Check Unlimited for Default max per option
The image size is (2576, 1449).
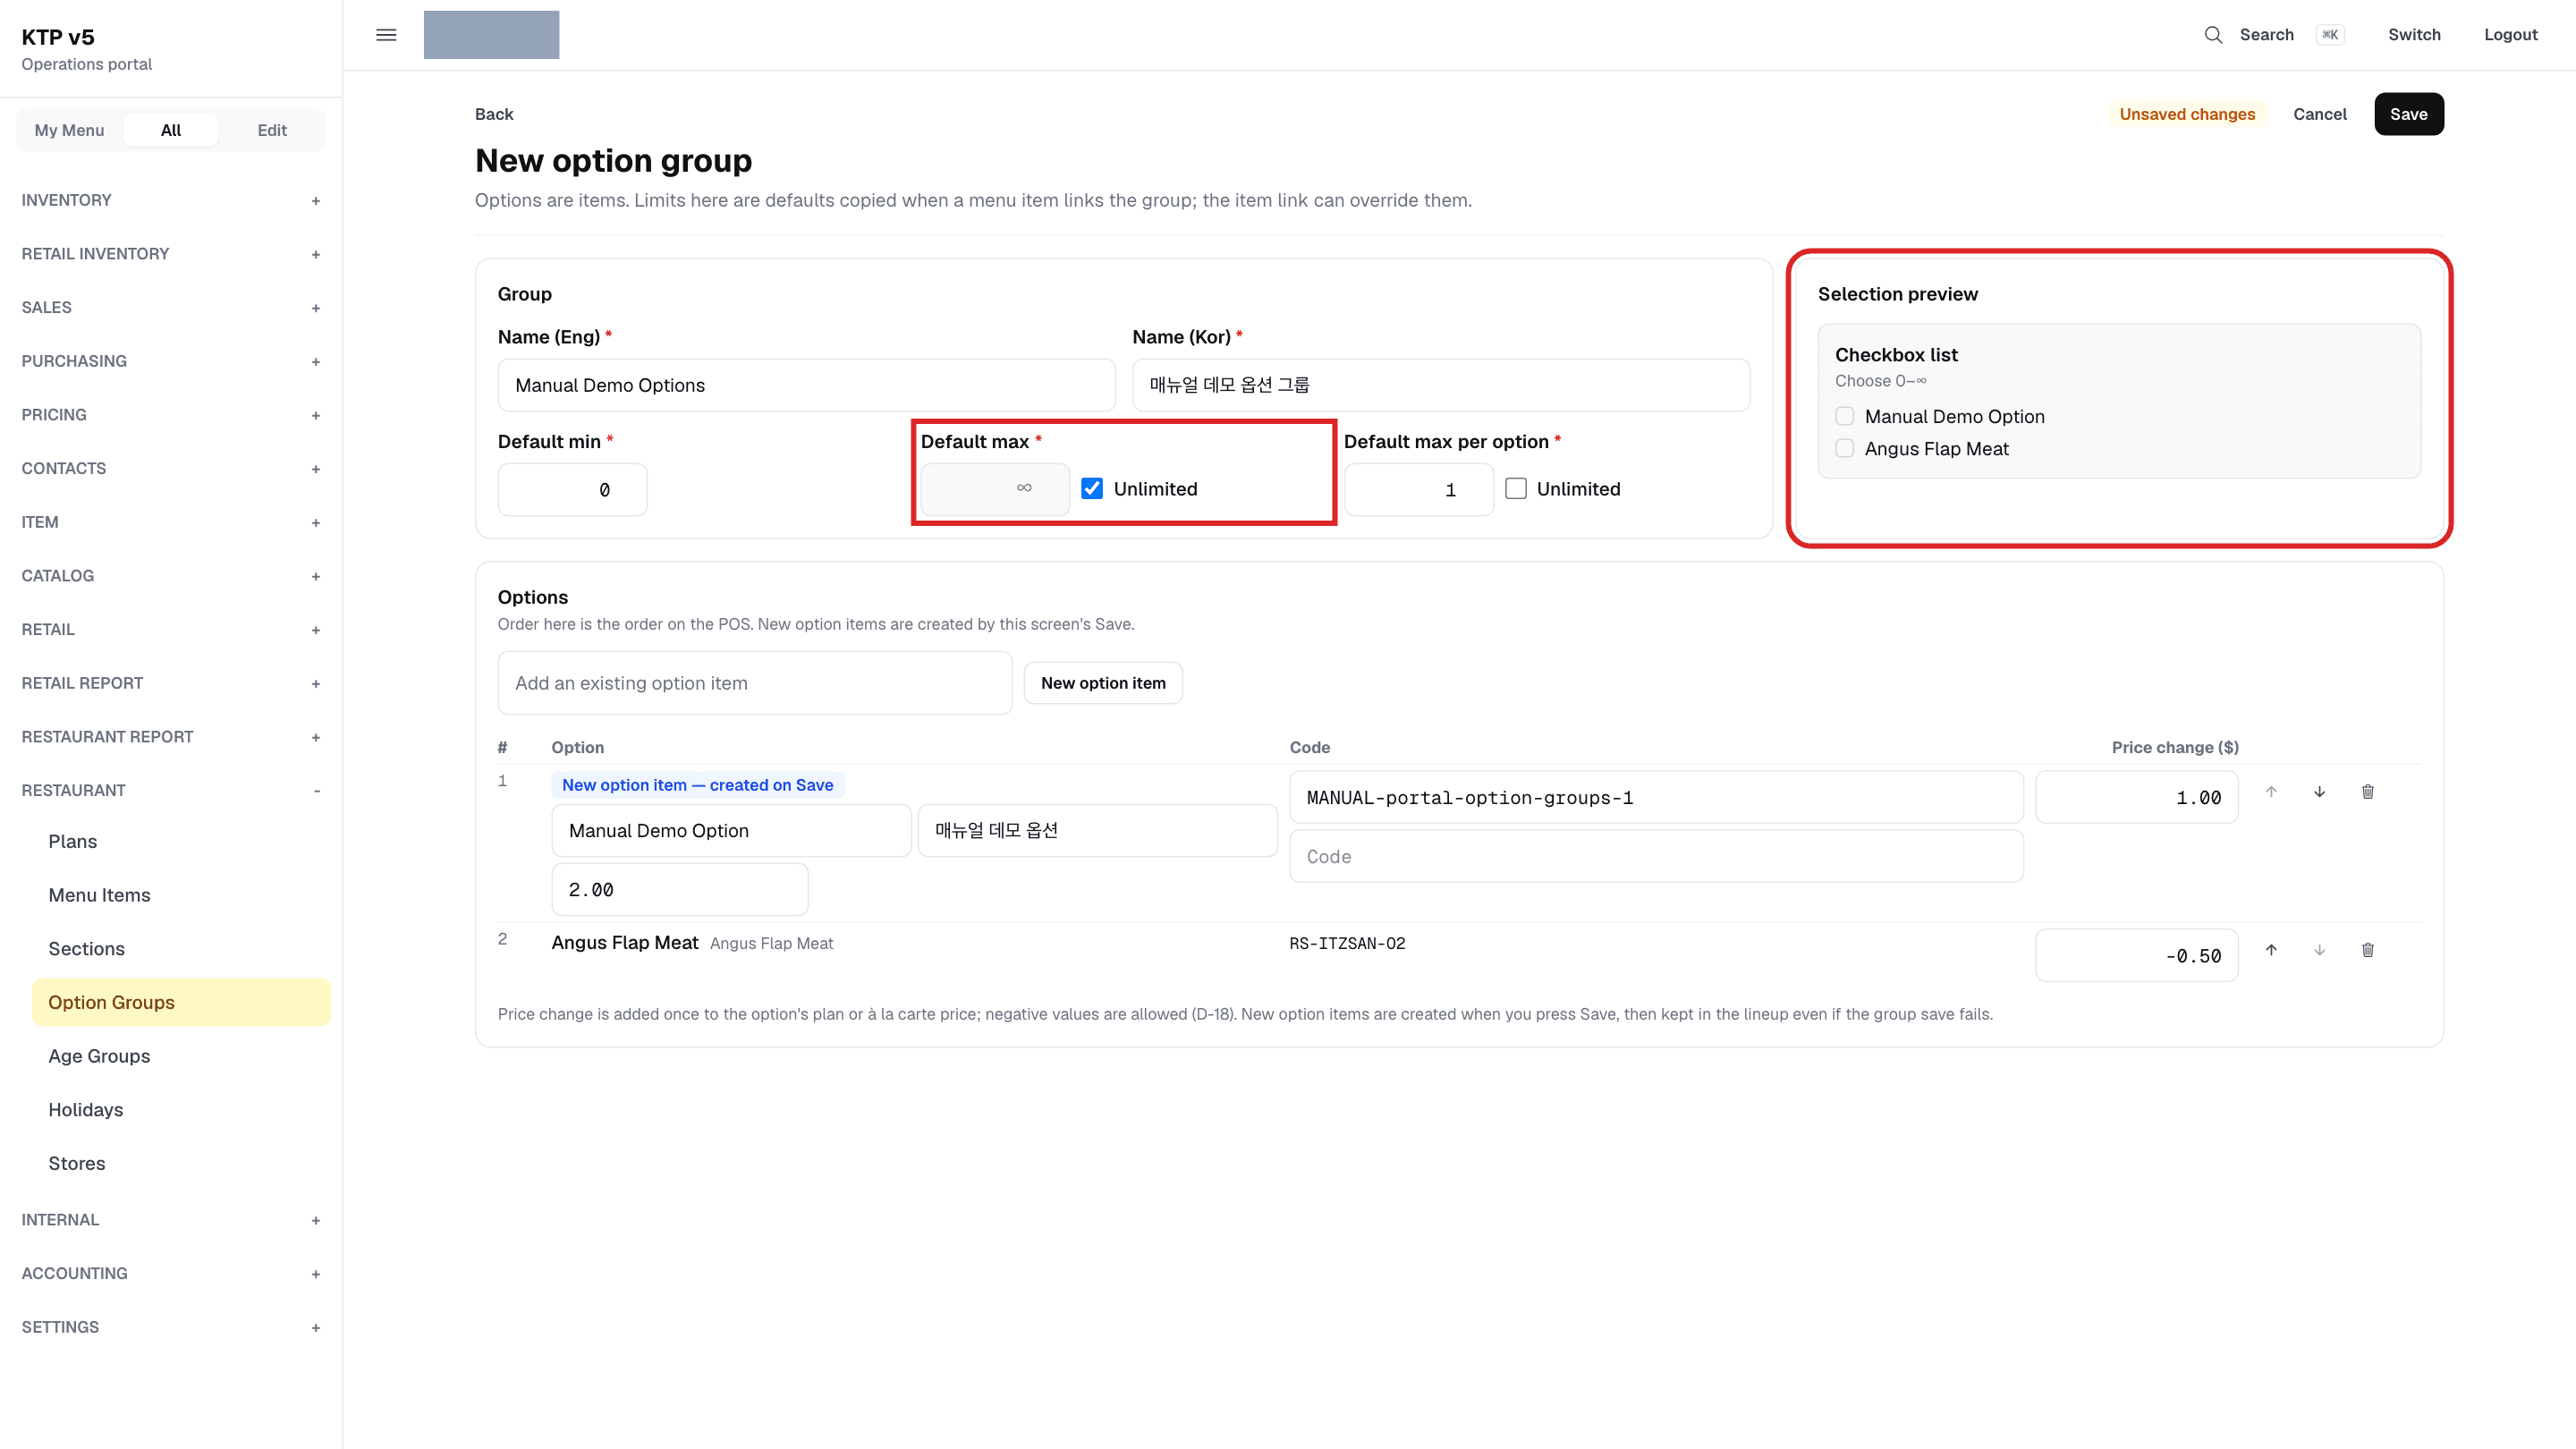[x=1516, y=488]
